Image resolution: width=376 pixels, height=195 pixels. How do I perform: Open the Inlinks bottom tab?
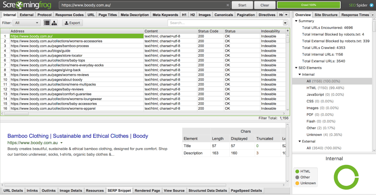[32, 191]
